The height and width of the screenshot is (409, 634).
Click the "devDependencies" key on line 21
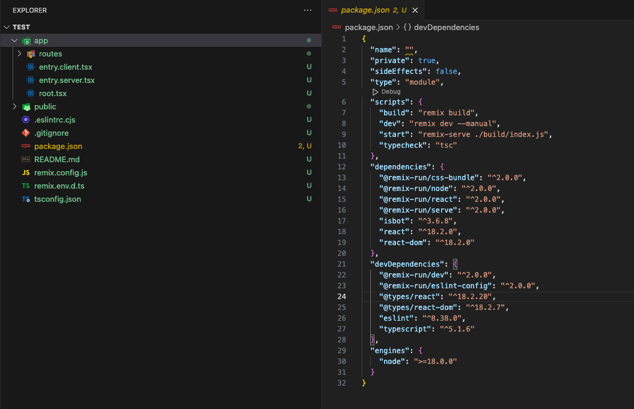pos(407,264)
